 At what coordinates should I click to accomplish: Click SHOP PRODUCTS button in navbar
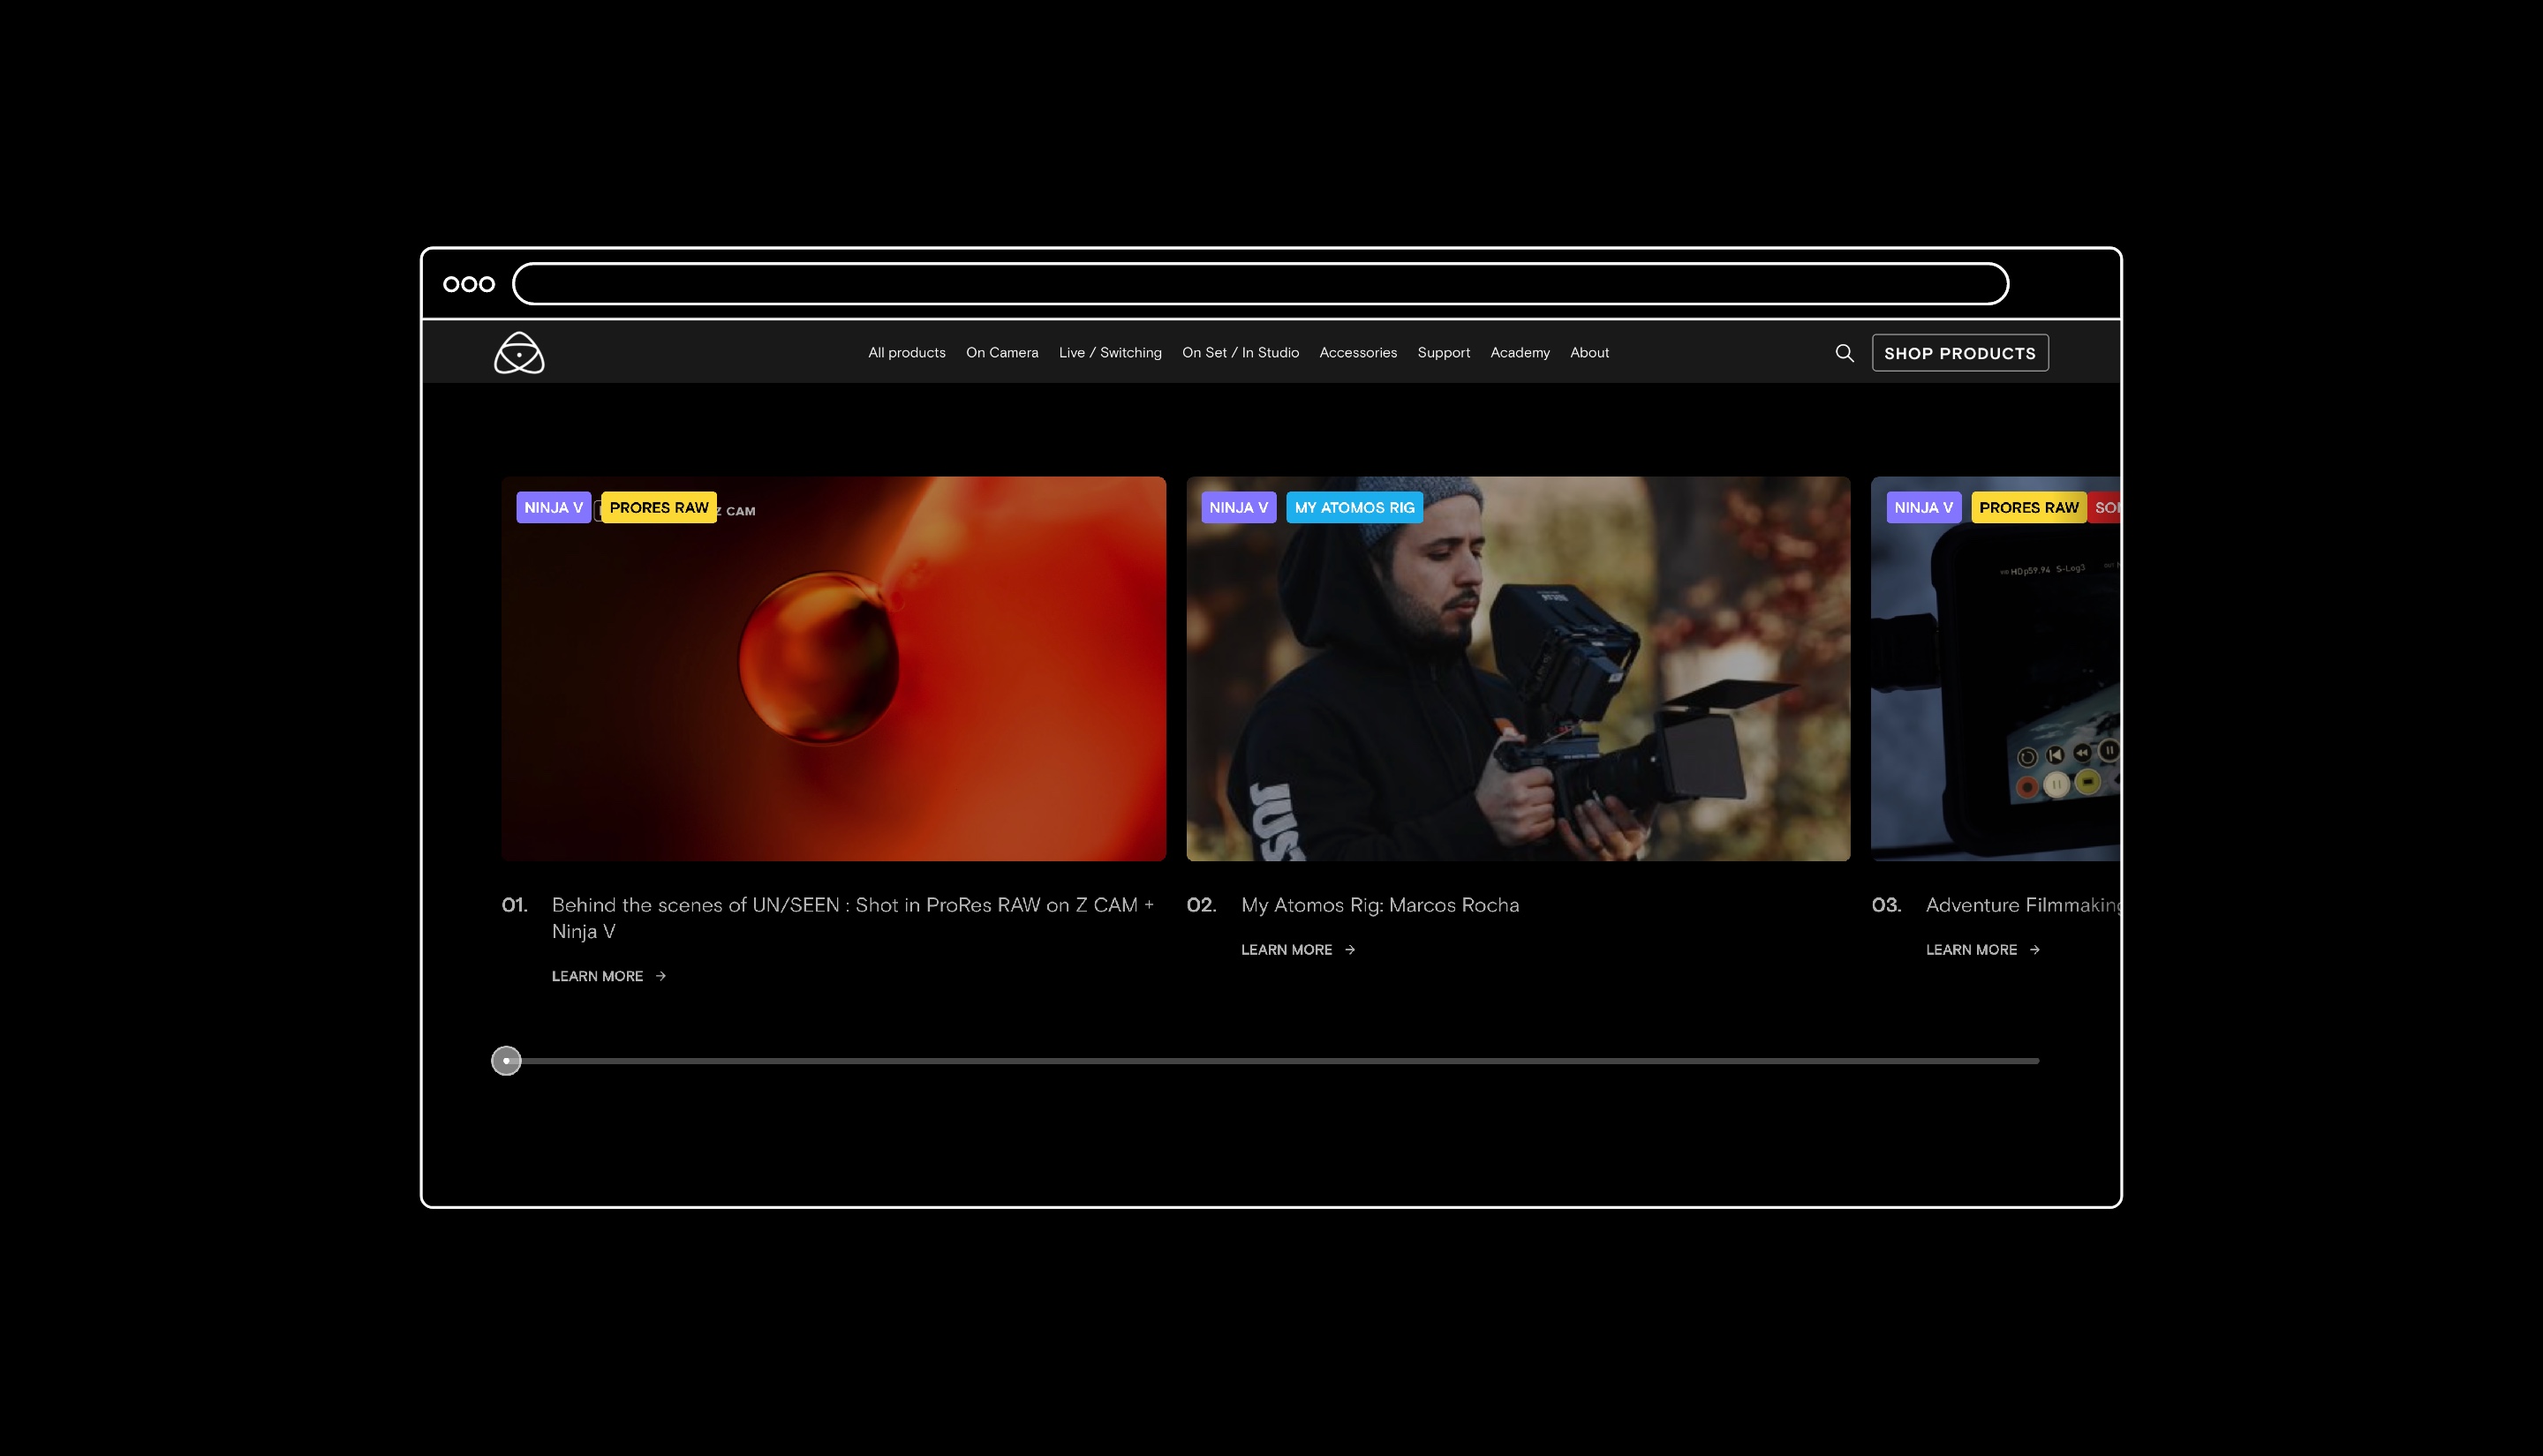[1959, 353]
